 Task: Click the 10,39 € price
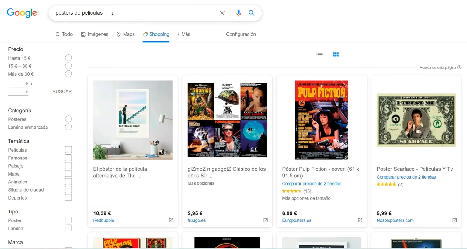pyautogui.click(x=102, y=213)
